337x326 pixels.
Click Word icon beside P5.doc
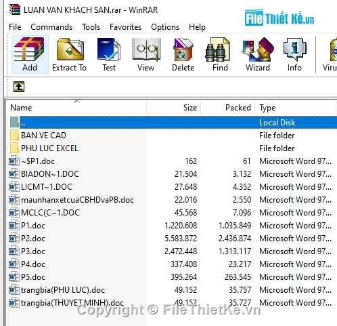[14, 277]
